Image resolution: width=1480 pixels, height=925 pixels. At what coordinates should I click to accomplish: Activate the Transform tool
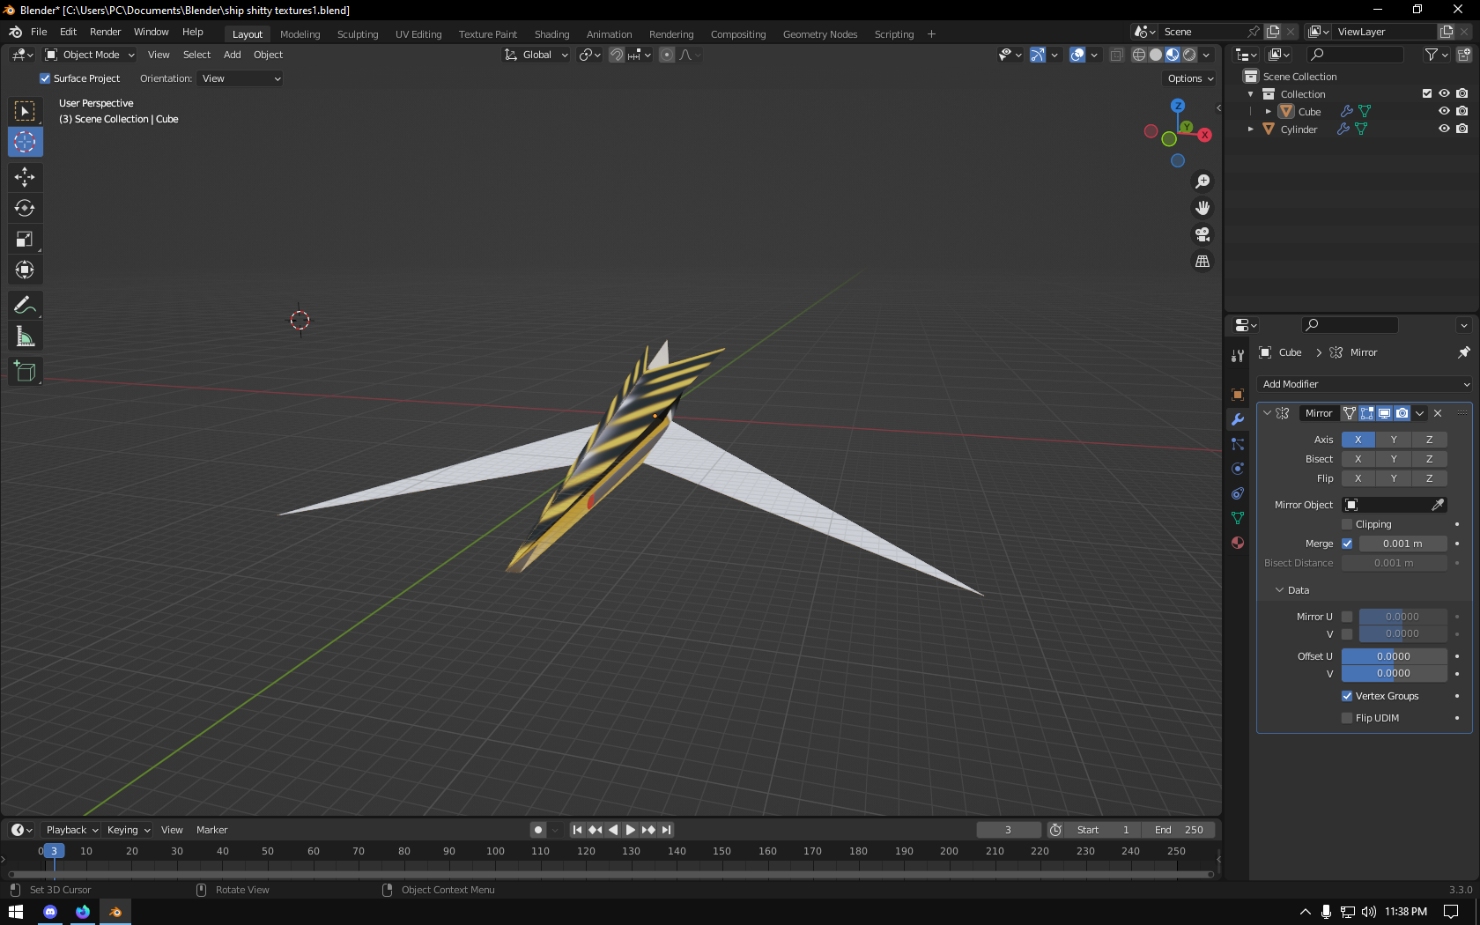point(25,270)
